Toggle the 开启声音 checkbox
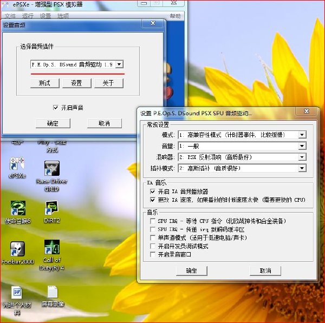This screenshot has width=325, height=323. [56, 108]
